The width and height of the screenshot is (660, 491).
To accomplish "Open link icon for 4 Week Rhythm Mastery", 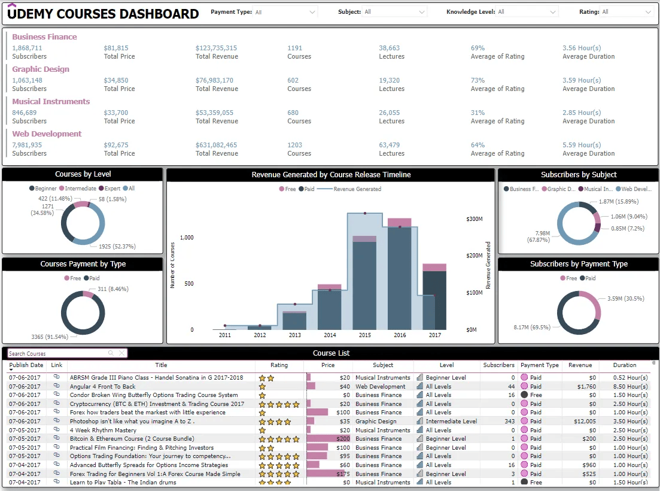I will (x=56, y=429).
